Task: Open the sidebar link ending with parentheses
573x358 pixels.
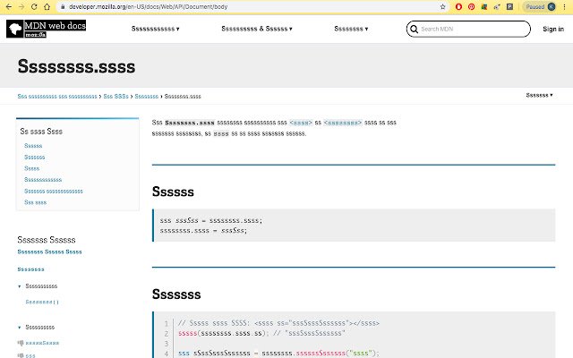Action: (x=42, y=302)
